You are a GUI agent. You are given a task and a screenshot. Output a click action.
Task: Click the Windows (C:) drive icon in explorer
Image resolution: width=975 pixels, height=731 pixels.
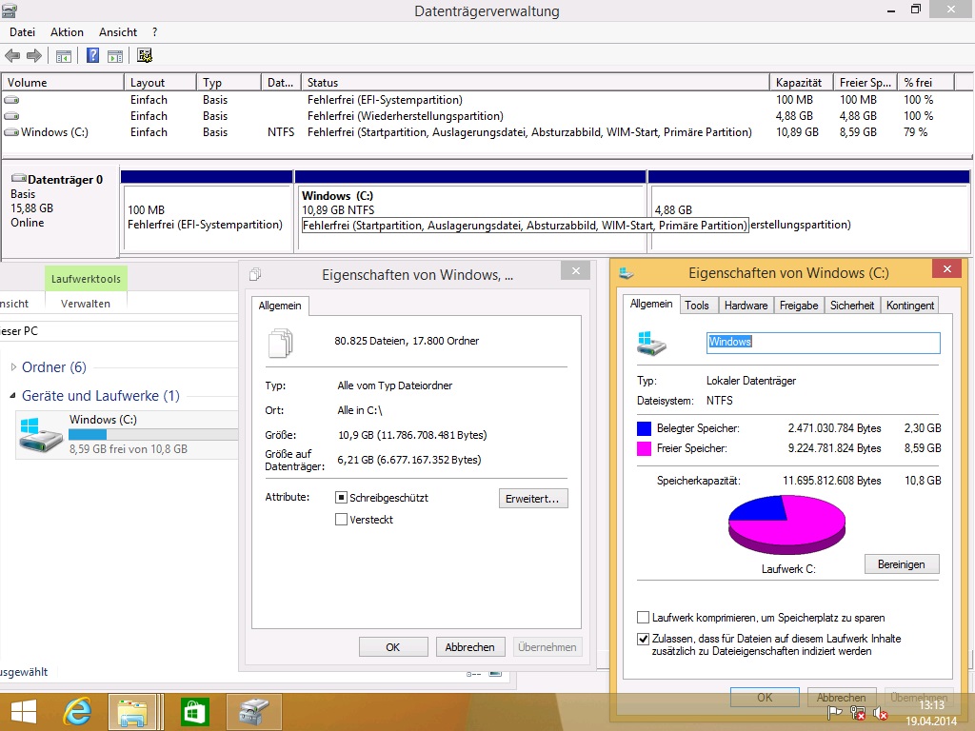click(41, 434)
